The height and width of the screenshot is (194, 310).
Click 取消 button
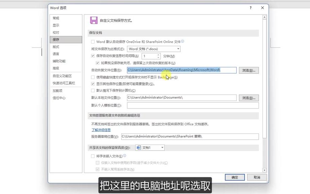(257, 177)
